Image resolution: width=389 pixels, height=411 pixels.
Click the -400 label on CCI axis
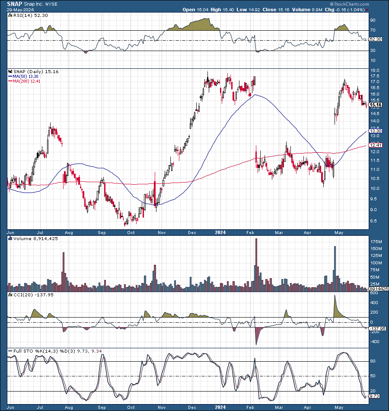click(x=375, y=342)
